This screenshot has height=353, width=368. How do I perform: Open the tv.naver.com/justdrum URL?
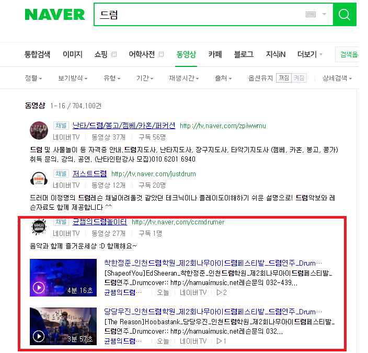pyautogui.click(x=154, y=174)
